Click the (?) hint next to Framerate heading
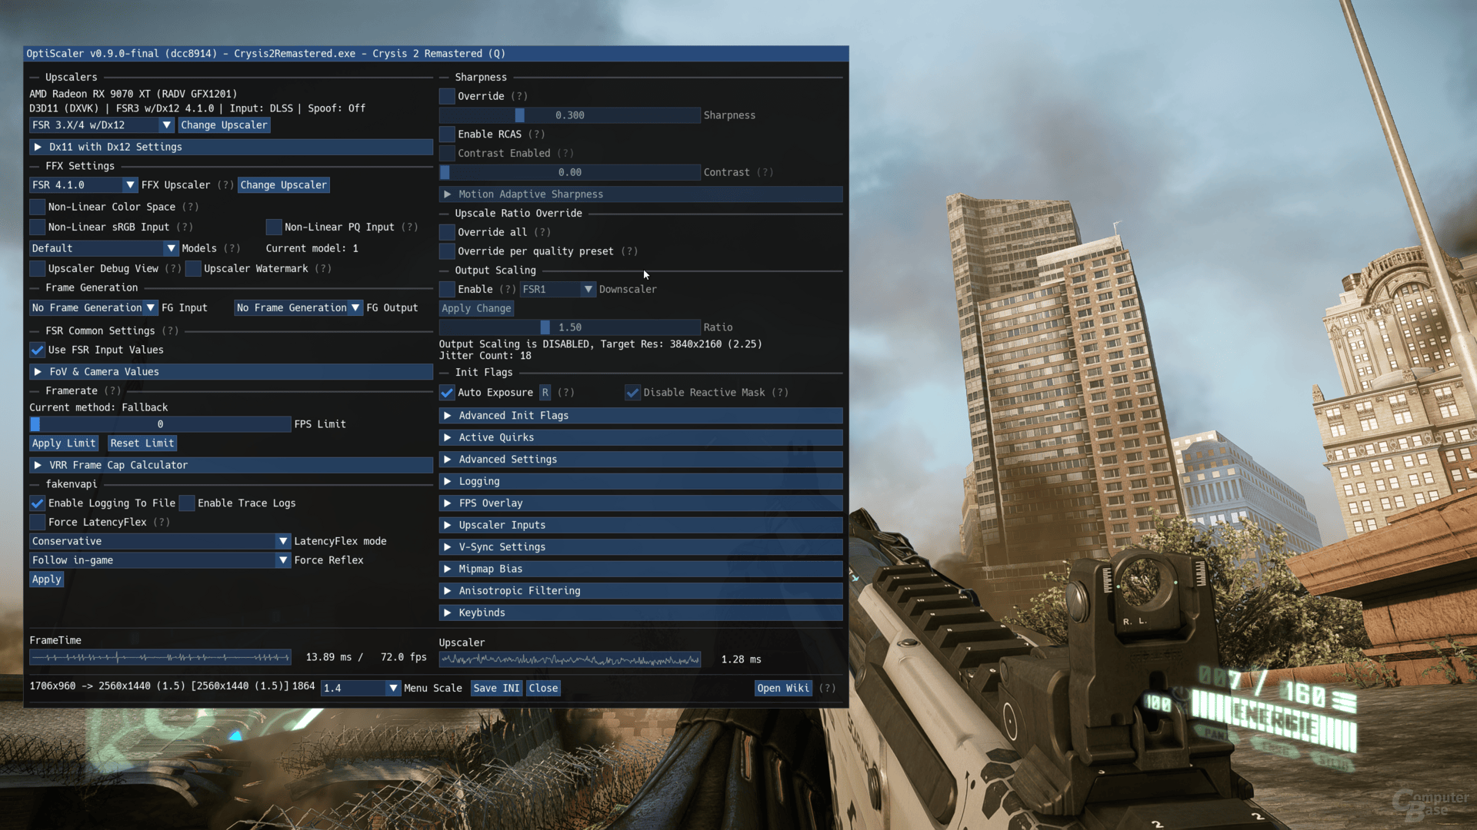The width and height of the screenshot is (1477, 830). click(112, 391)
